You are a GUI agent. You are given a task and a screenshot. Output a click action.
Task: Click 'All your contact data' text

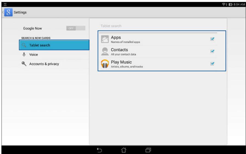coord(123,54)
